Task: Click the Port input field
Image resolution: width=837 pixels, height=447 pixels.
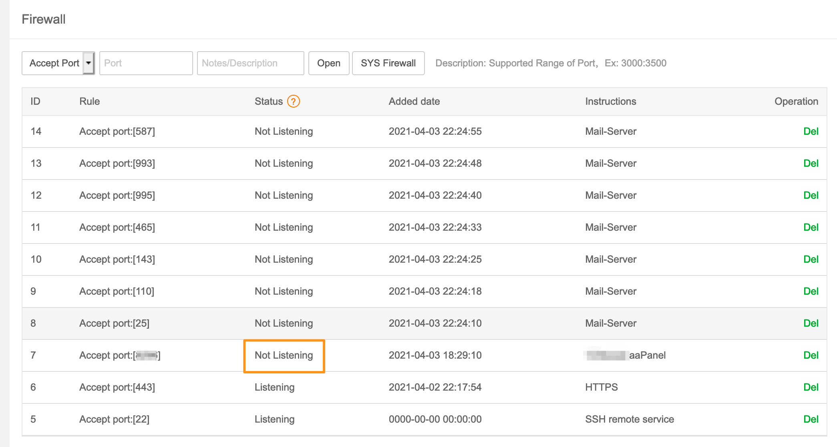Action: pyautogui.click(x=146, y=63)
